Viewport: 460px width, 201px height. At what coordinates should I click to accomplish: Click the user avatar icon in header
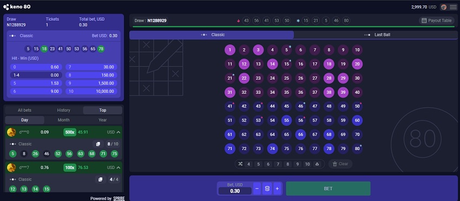pos(444,7)
